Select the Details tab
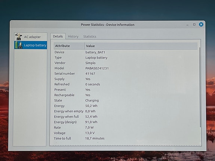The width and height of the screenshot is (215, 161). click(x=58, y=36)
